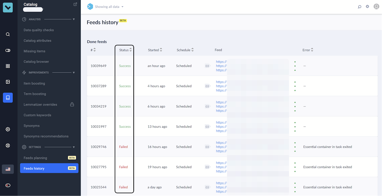The width and height of the screenshot is (382, 196).
Task: Click the search icon in left rail
Action: (x=8, y=34)
